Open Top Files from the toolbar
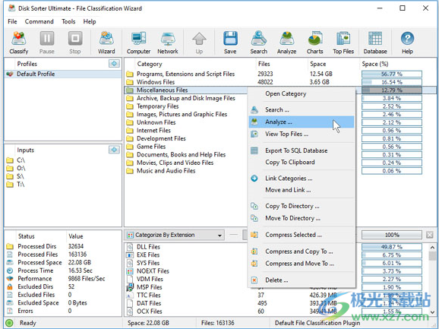 [x=343, y=43]
